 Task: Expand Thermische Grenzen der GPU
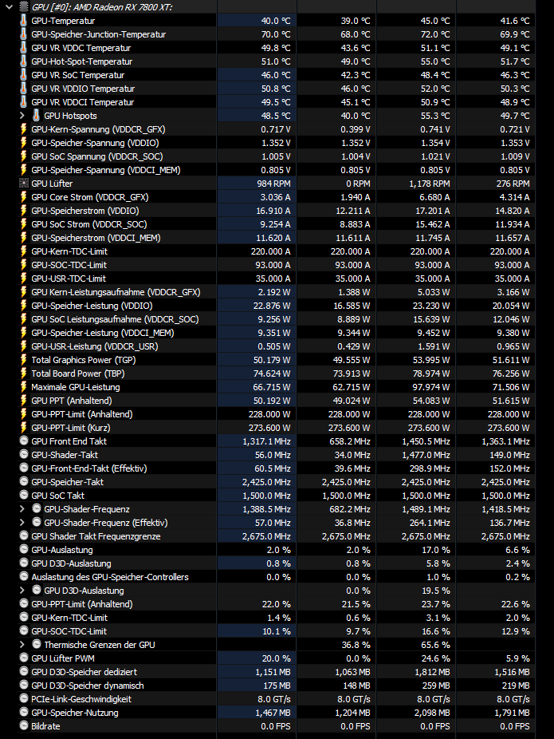[x=22, y=645]
